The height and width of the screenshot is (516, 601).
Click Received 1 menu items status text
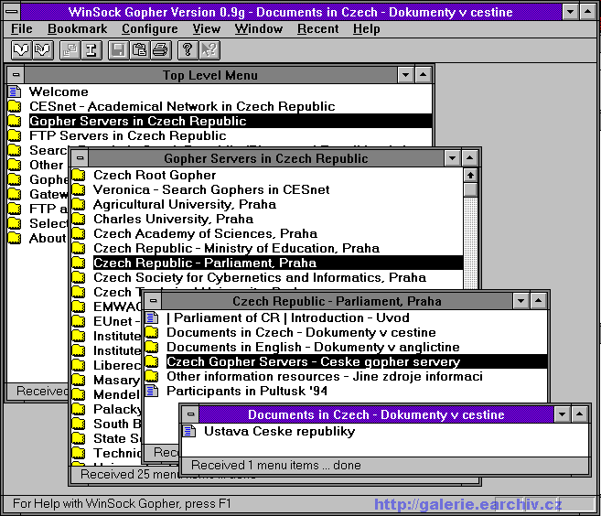point(276,465)
